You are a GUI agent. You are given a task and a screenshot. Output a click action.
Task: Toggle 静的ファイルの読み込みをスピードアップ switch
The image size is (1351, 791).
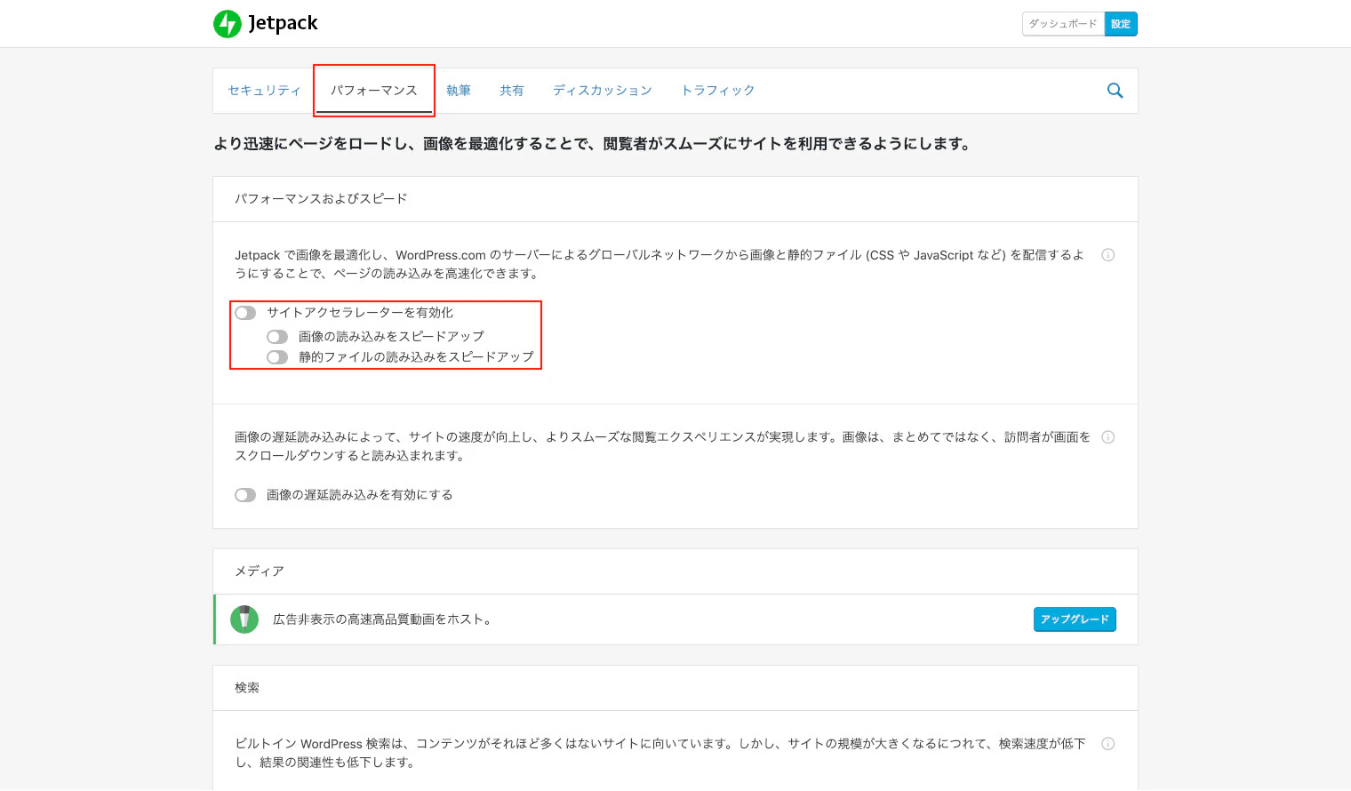coord(277,357)
